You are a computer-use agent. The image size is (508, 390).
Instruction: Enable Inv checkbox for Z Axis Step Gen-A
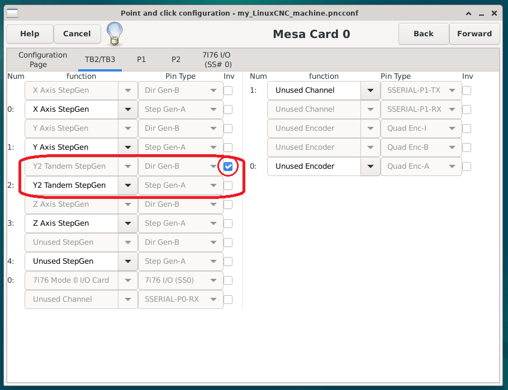(x=228, y=223)
